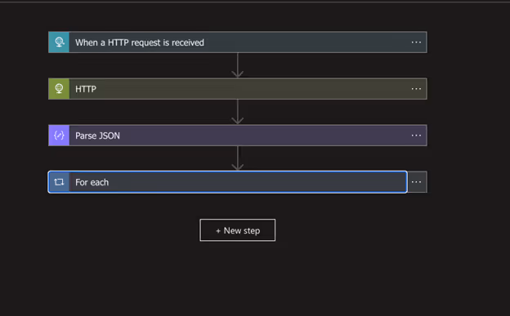Viewport: 510px width, 316px height.
Task: Expand the 'When a HTTP request is received' title
Action: click(140, 42)
